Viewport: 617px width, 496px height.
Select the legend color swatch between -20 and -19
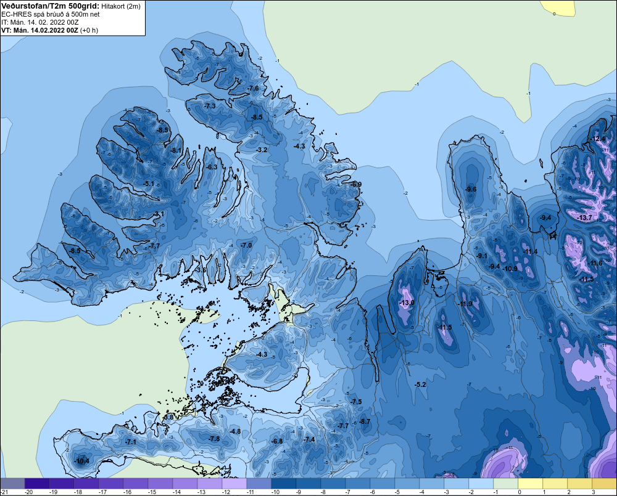[37, 483]
